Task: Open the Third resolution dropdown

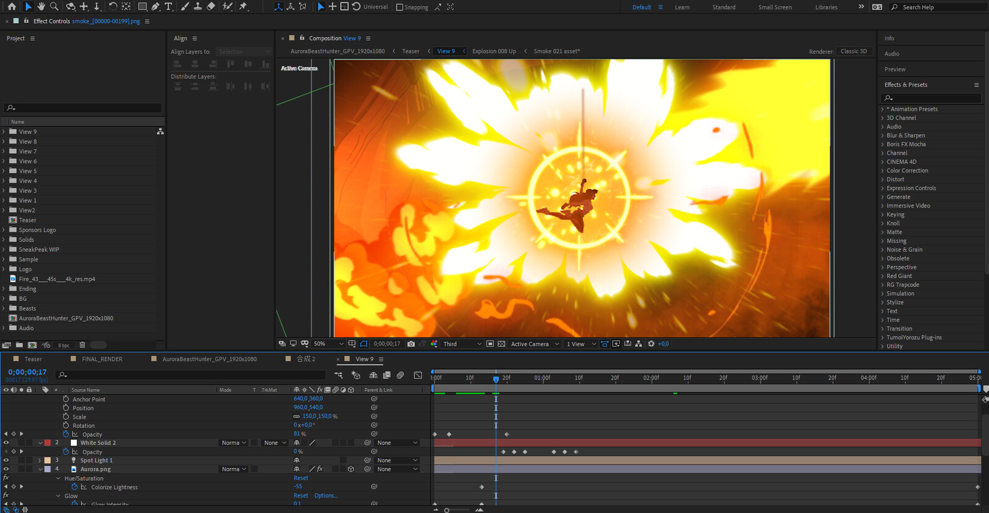Action: point(462,344)
